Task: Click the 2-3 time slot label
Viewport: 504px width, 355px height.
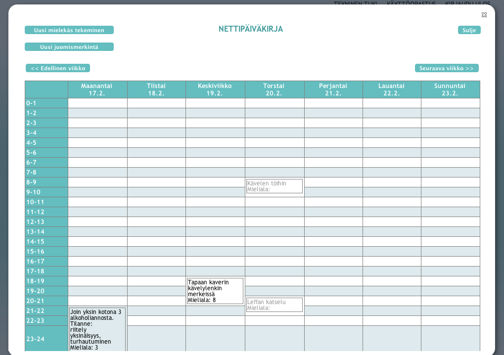Action: click(46, 123)
